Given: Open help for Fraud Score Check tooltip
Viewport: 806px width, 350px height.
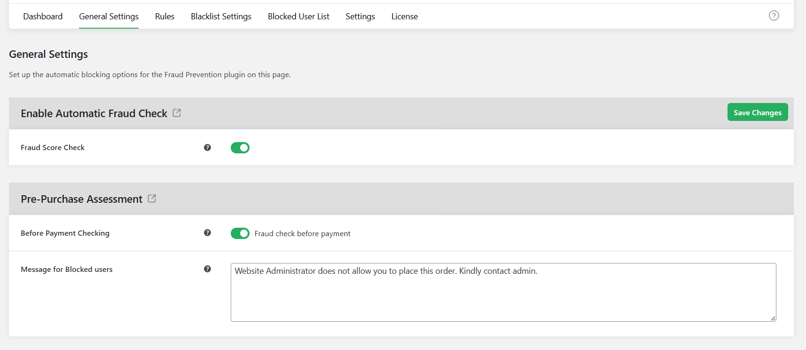Looking at the screenshot, I should (x=207, y=147).
